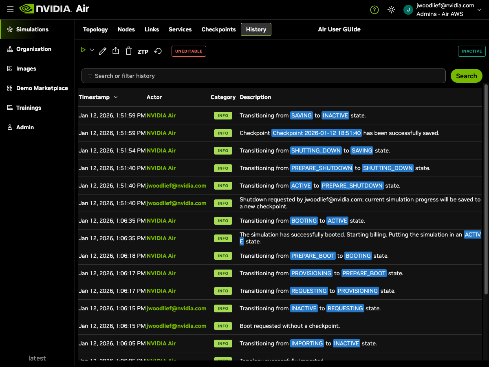Edit the simulation using the pencil icon
489x367 pixels.
coord(102,51)
